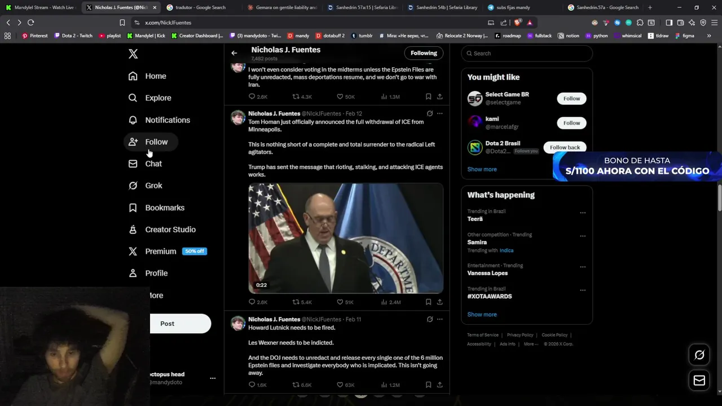Share the Iran tweet with 1.3M views
The width and height of the screenshot is (722, 406).
pyautogui.click(x=440, y=97)
